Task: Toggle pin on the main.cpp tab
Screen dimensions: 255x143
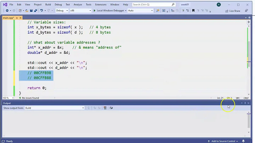Action: click(17, 17)
